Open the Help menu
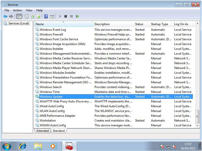The height and width of the screenshot is (151, 202). tap(39, 10)
